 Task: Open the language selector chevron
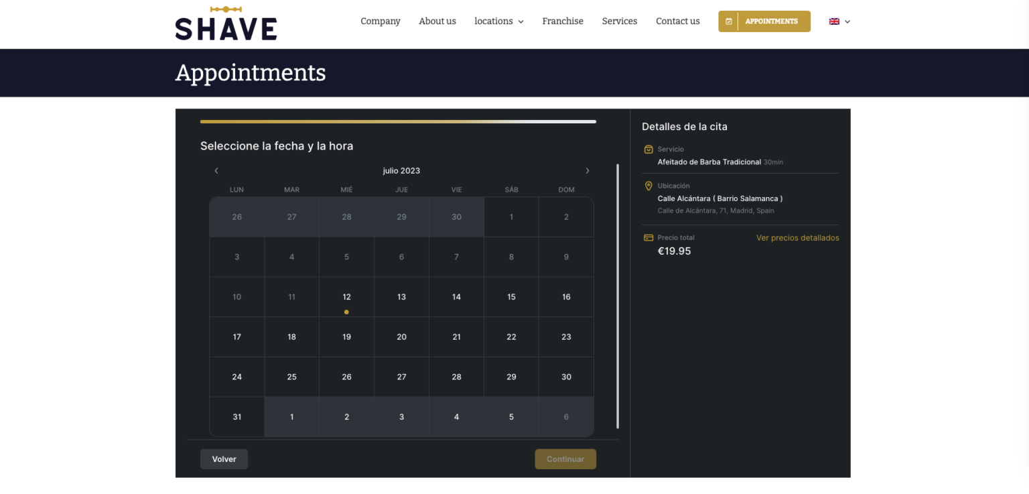[x=847, y=21]
